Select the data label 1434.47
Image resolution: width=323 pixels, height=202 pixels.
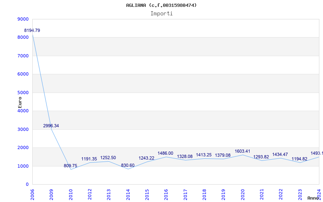(x=280, y=154)
